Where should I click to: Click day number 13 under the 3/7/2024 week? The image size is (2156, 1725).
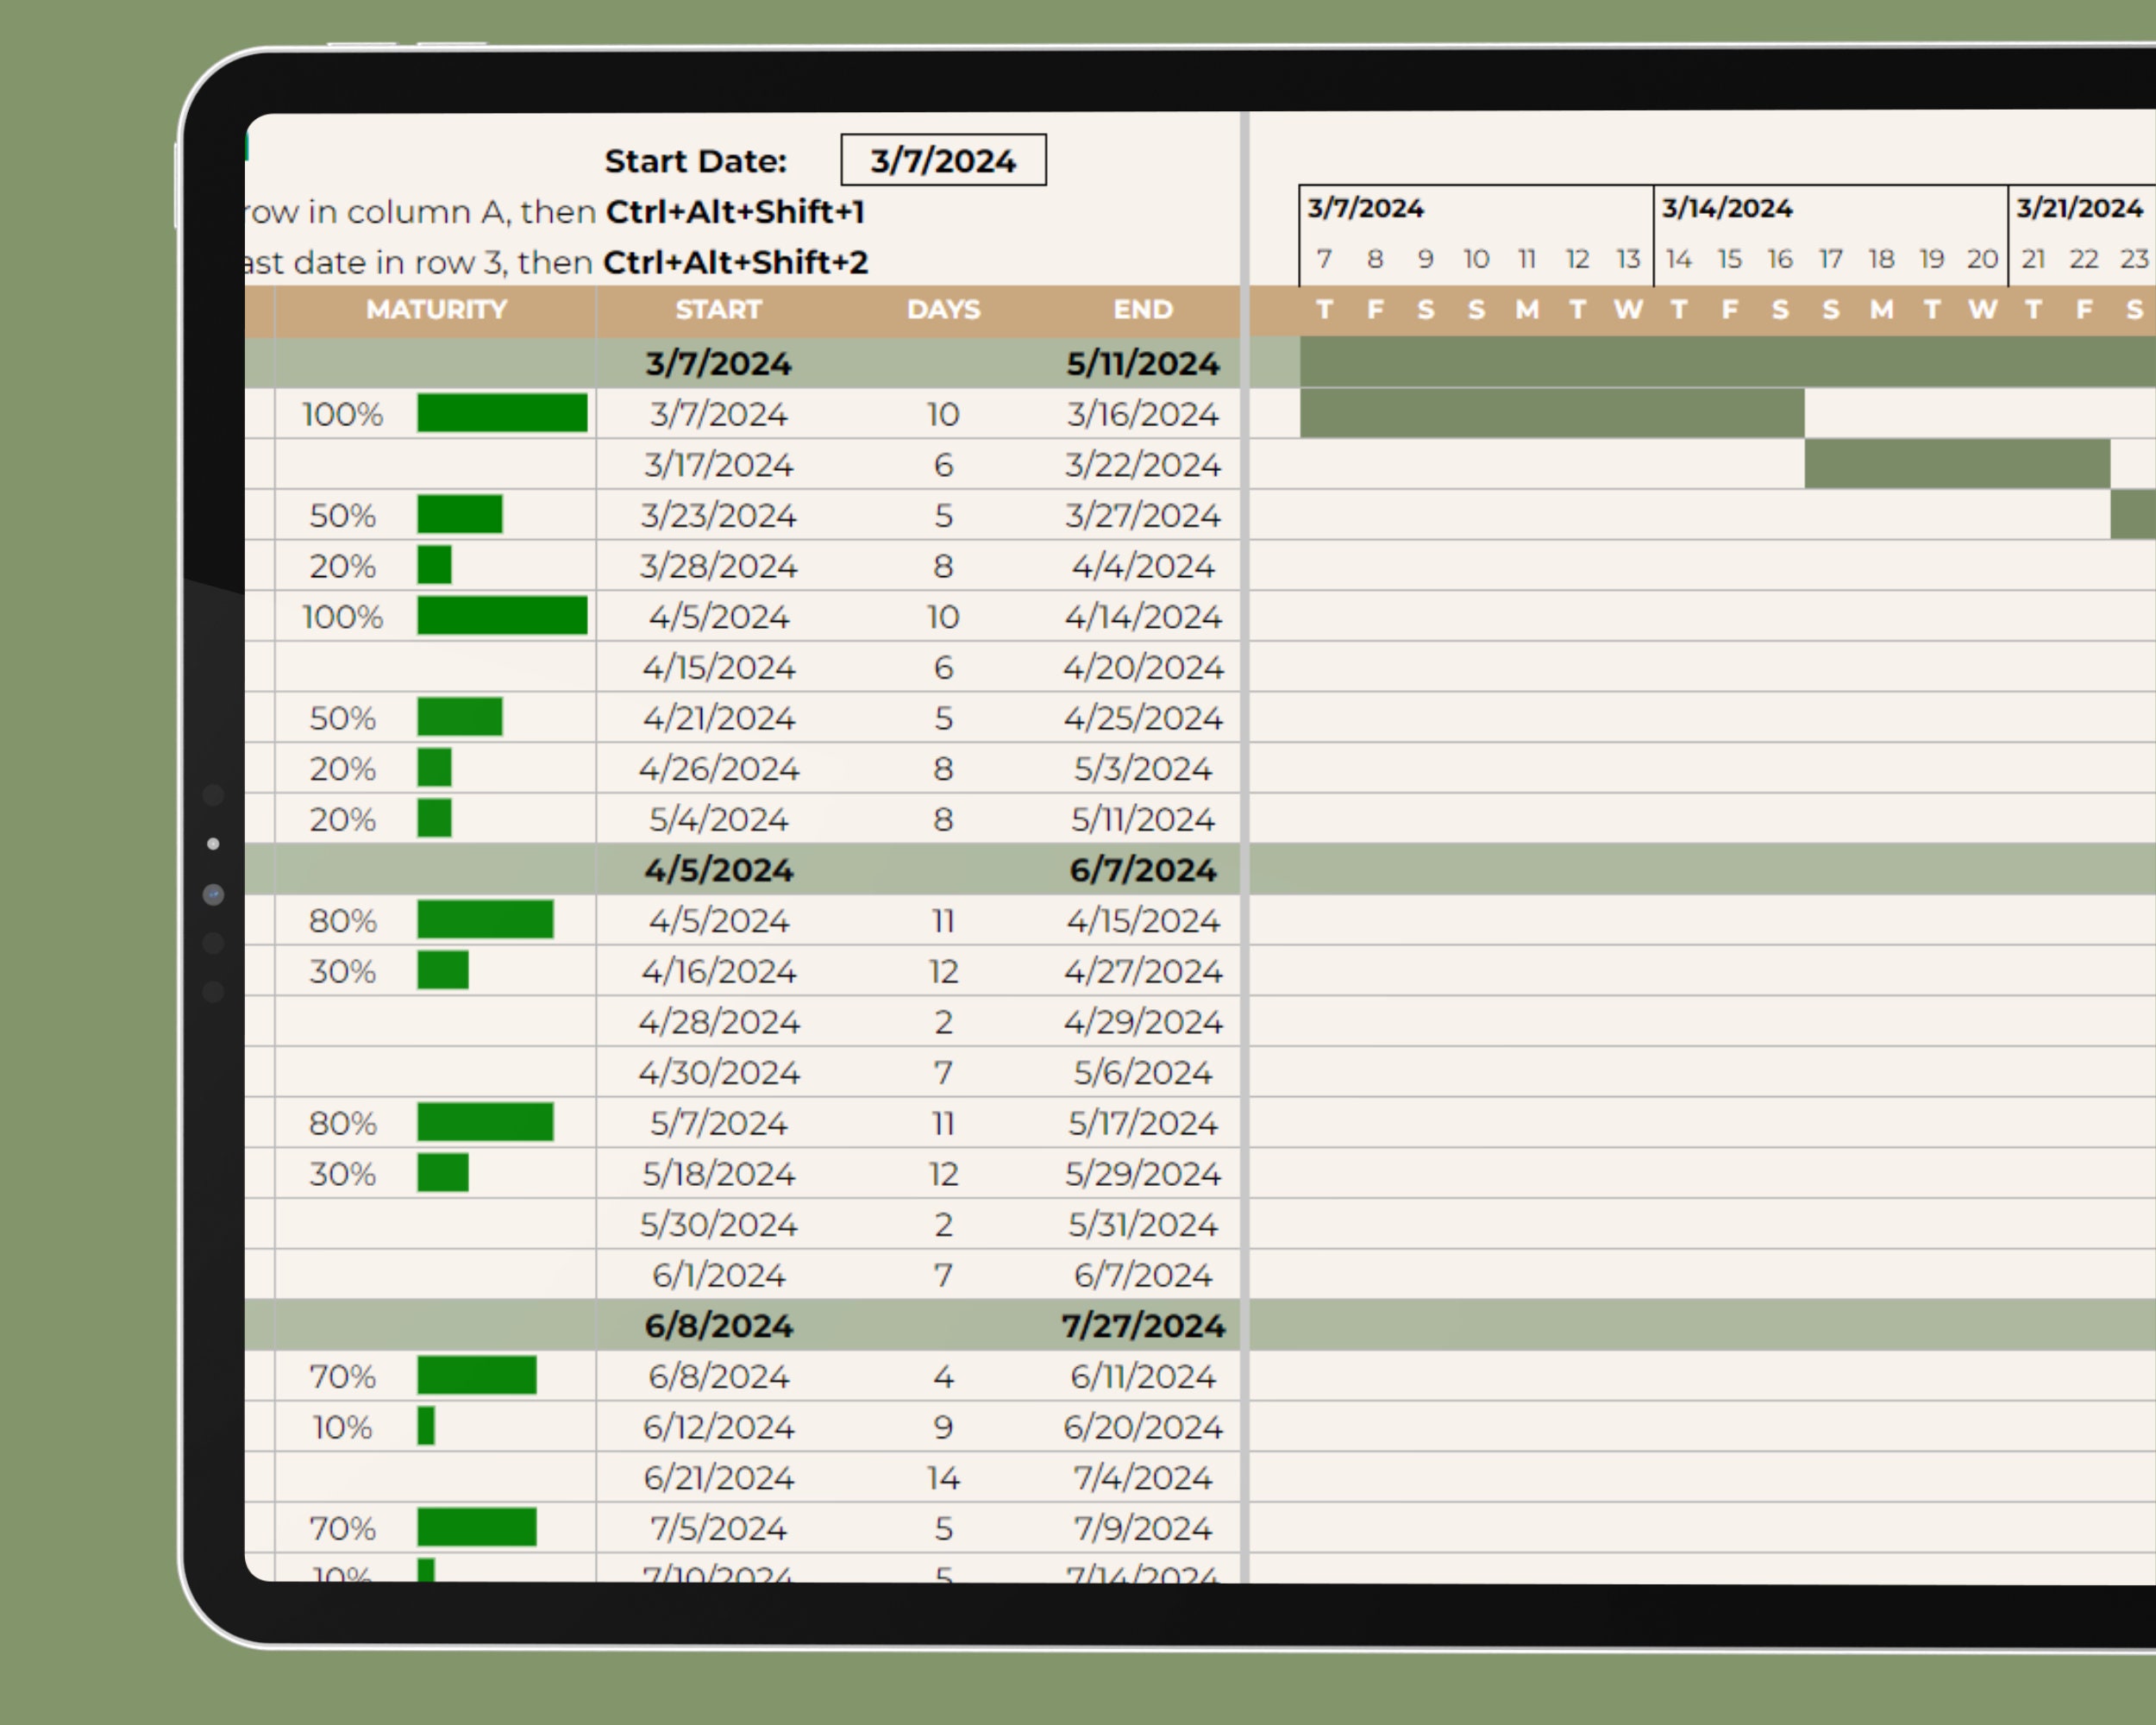click(1628, 258)
